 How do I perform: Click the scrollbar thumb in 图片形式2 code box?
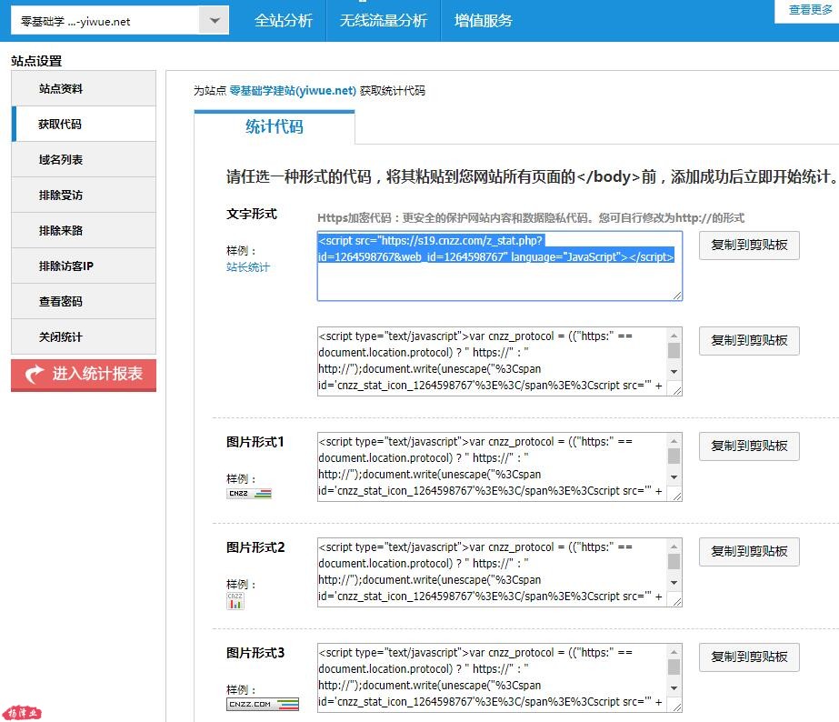pyautogui.click(x=674, y=561)
